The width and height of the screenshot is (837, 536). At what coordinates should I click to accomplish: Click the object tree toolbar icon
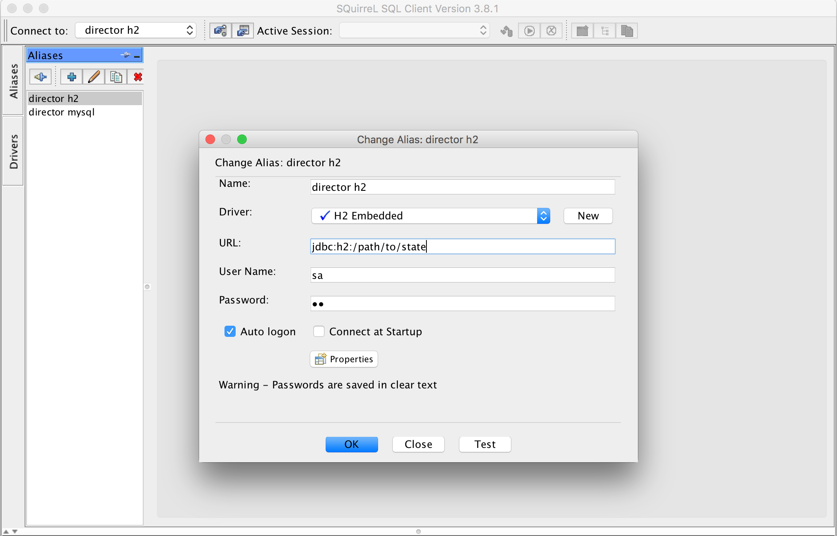tap(605, 31)
